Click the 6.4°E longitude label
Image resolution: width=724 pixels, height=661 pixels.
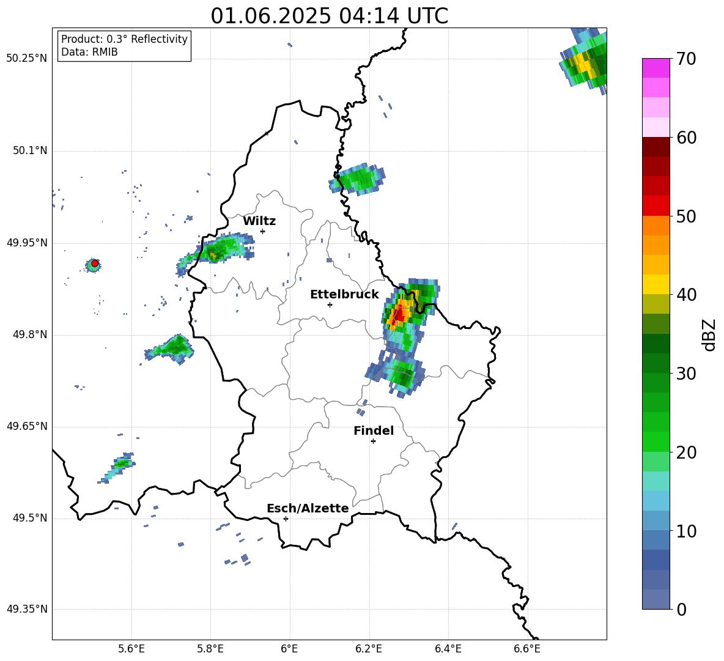pyautogui.click(x=448, y=649)
